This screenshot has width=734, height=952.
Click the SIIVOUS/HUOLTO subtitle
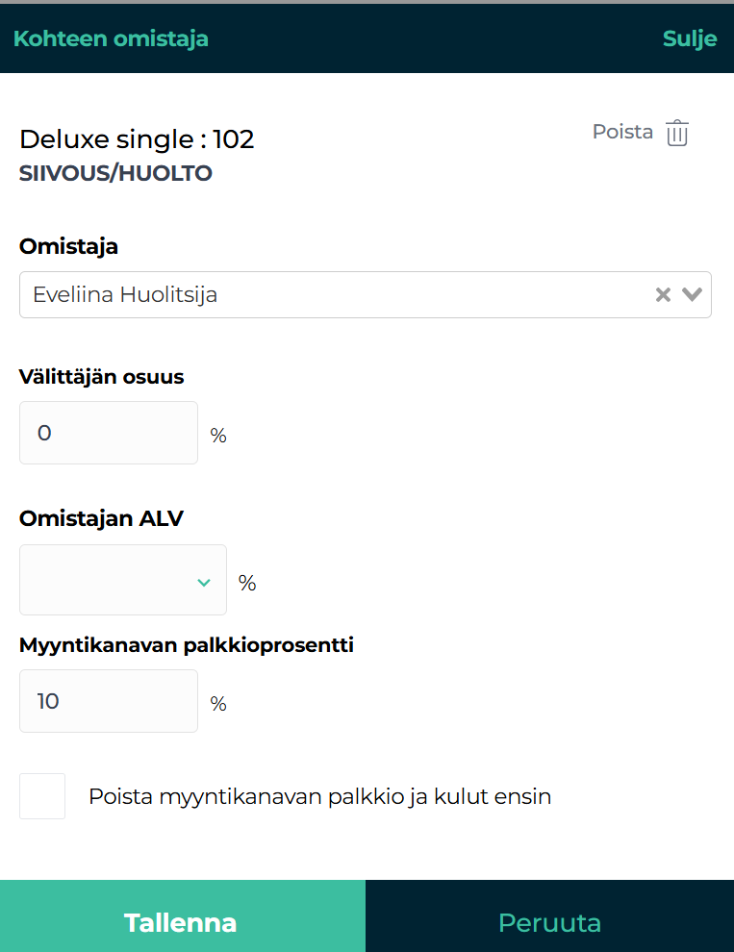pos(115,174)
